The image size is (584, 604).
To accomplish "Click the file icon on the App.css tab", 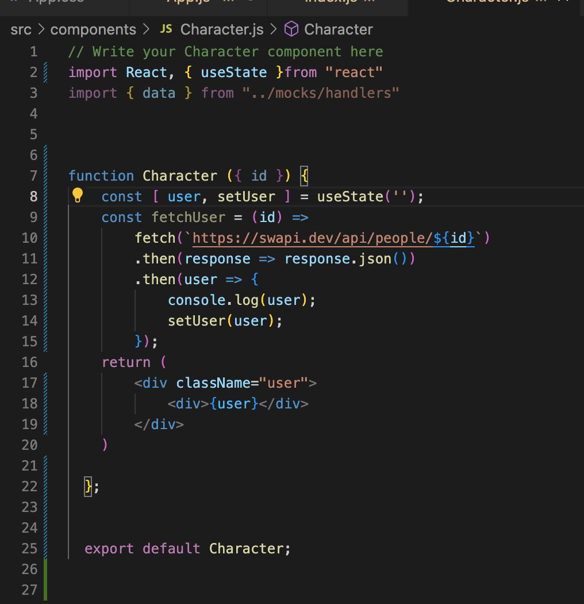I will pos(14,2).
